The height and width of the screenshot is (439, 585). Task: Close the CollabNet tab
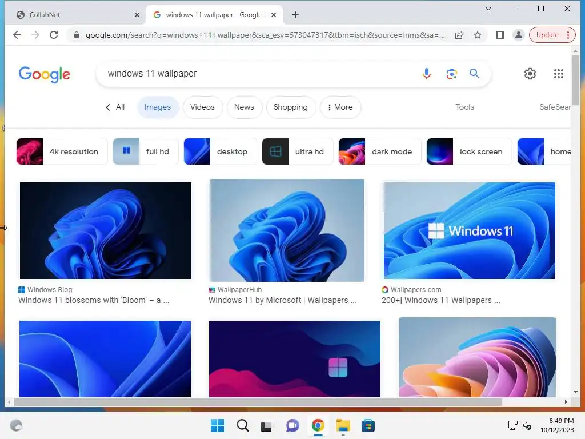(x=137, y=15)
